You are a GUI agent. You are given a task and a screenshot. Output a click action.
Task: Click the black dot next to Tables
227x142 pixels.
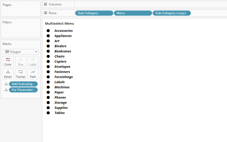click(48, 113)
